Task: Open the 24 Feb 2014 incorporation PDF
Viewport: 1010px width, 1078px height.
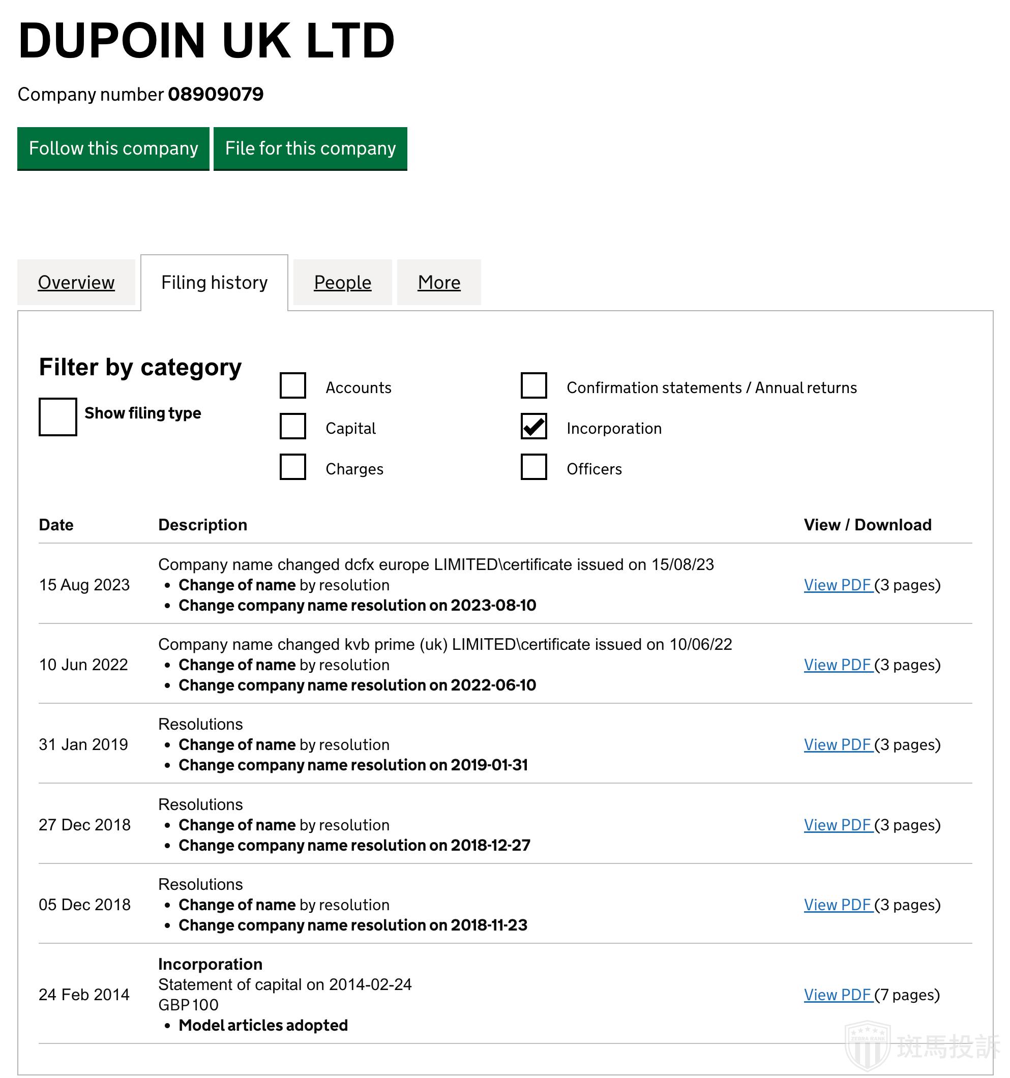Action: pos(838,995)
